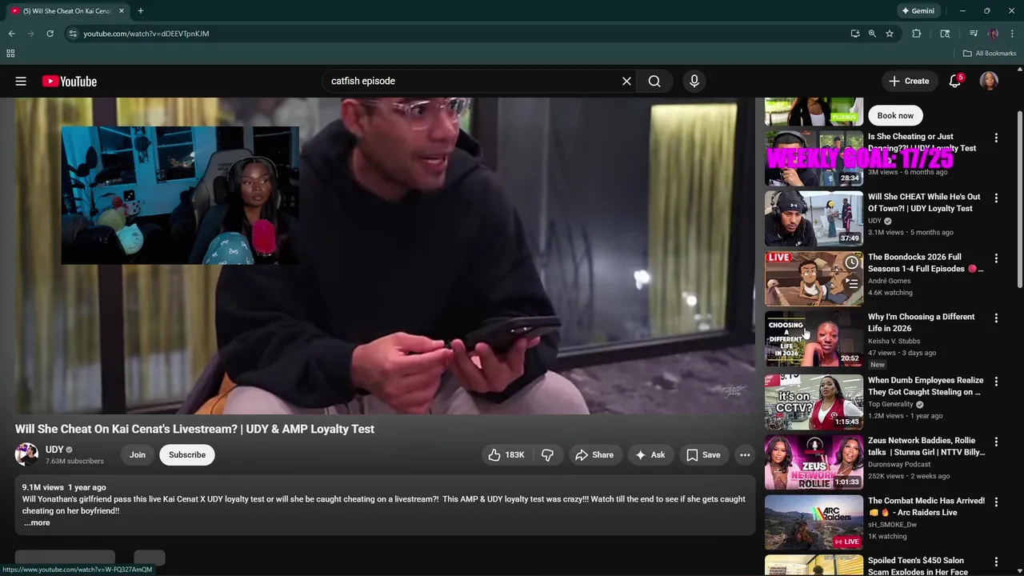
Task: Open Why I'm Choosing a Different Life title
Action: (921, 322)
